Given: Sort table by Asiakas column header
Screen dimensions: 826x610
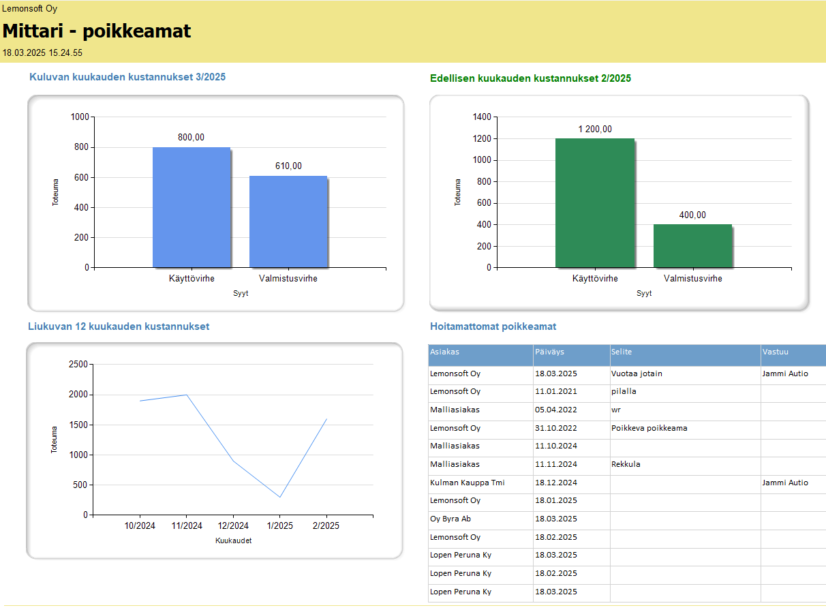Looking at the screenshot, I should tap(445, 352).
